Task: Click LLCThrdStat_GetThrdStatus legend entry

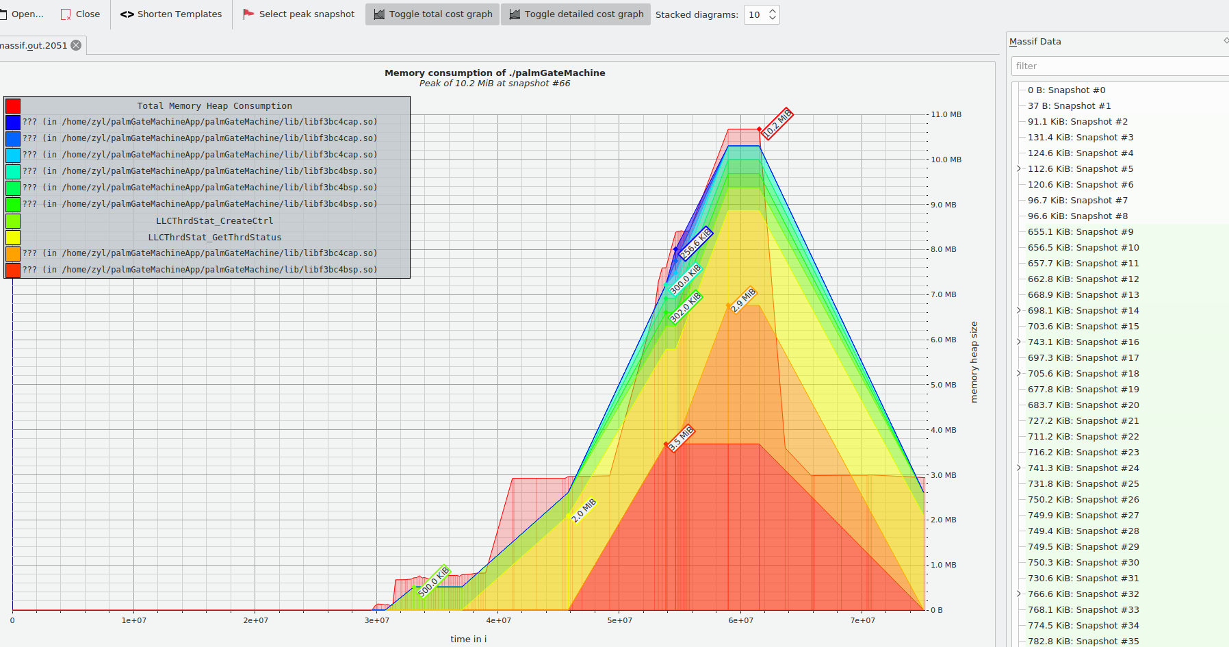Action: coord(215,238)
